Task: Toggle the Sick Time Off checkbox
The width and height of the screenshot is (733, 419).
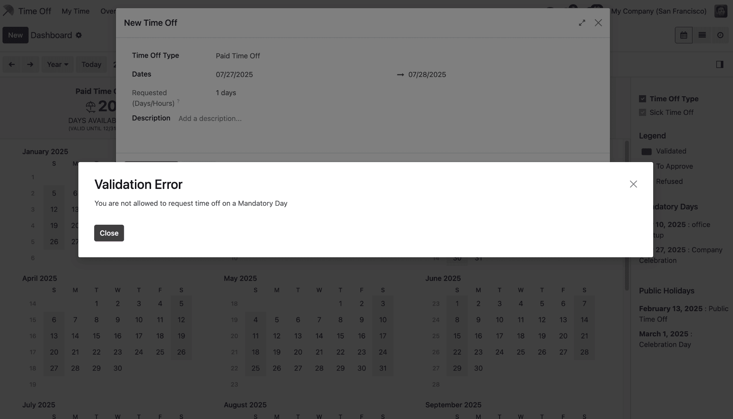Action: 642,112
